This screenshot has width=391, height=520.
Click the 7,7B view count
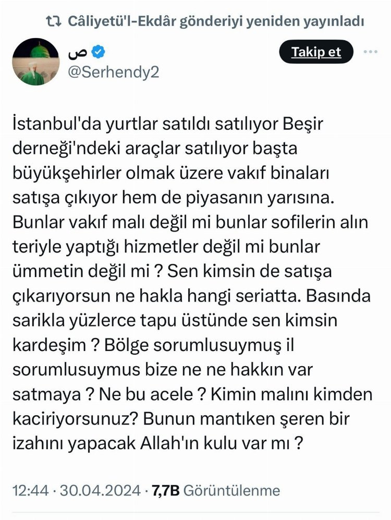(166, 490)
